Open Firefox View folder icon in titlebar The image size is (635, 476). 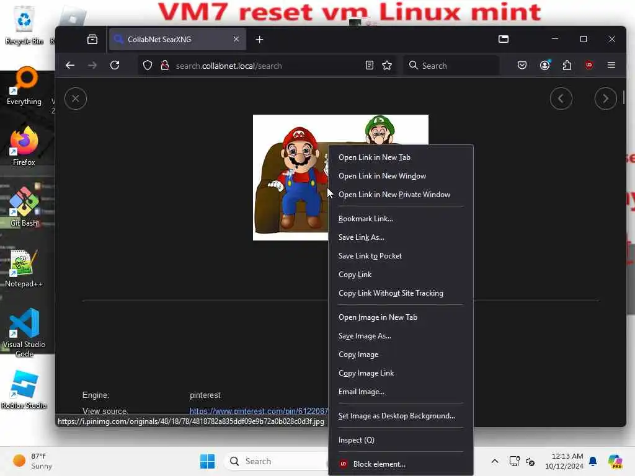pos(504,39)
